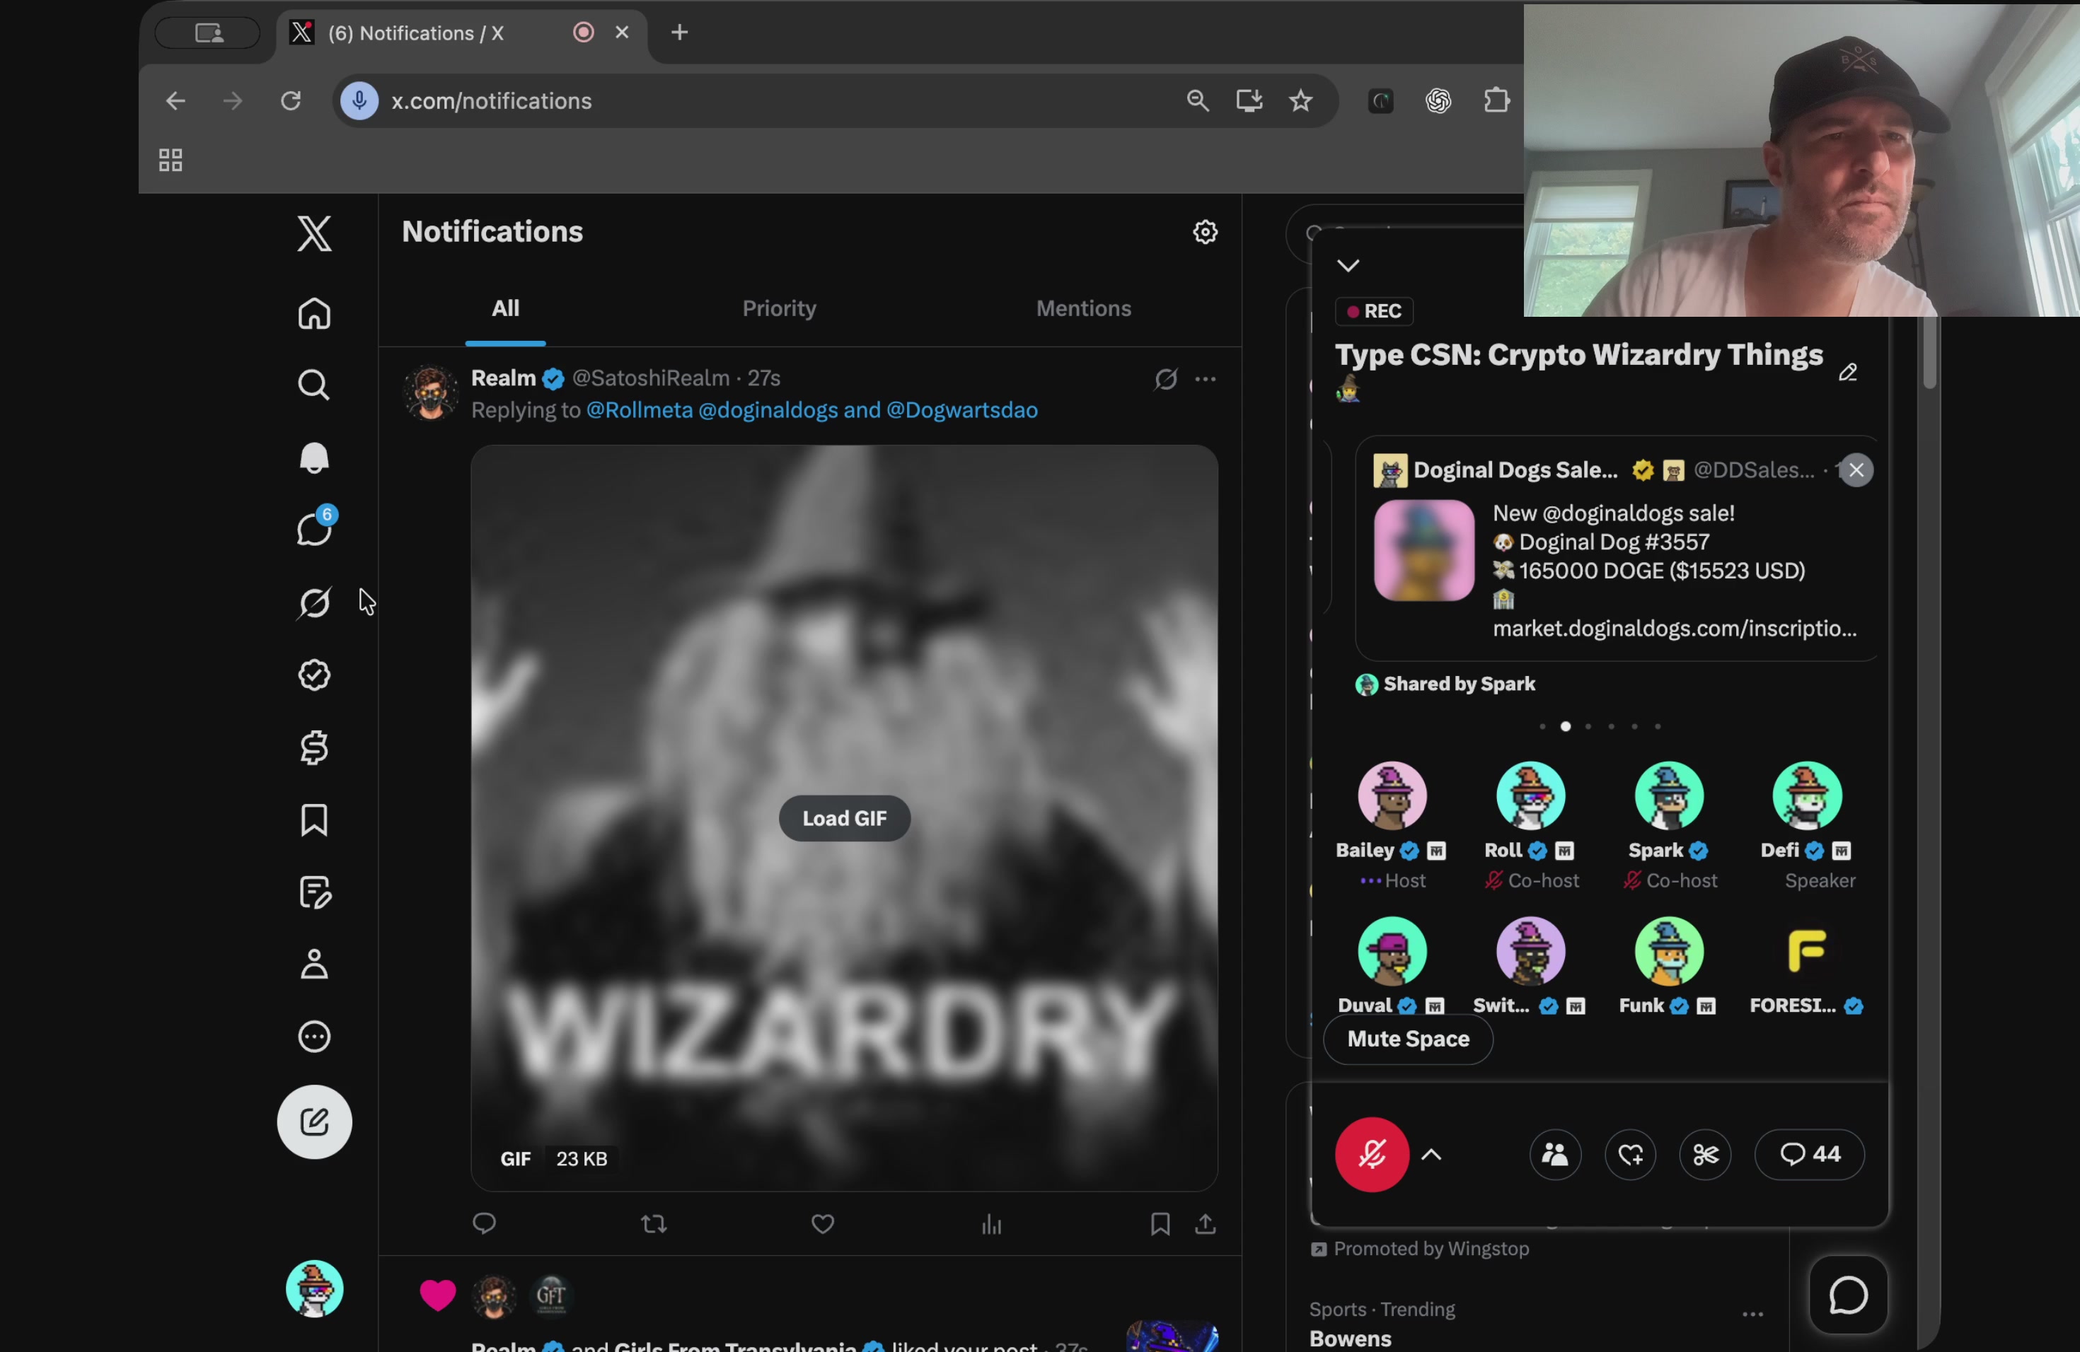2080x1352 pixels.
Task: Switch to Mentions tab
Action: 1083,308
